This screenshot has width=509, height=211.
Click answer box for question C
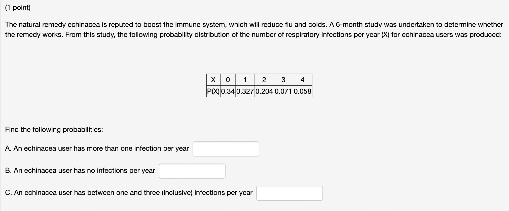(289, 193)
